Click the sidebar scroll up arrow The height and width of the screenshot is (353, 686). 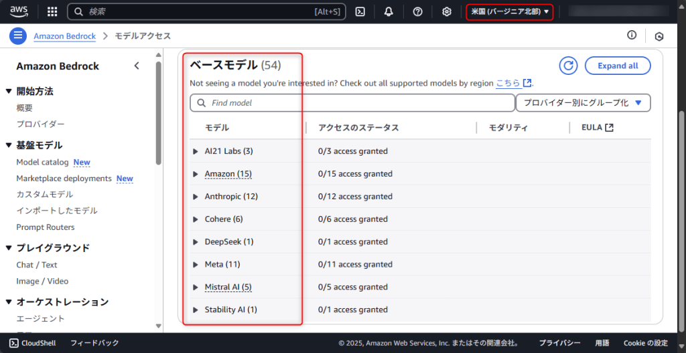point(158,55)
